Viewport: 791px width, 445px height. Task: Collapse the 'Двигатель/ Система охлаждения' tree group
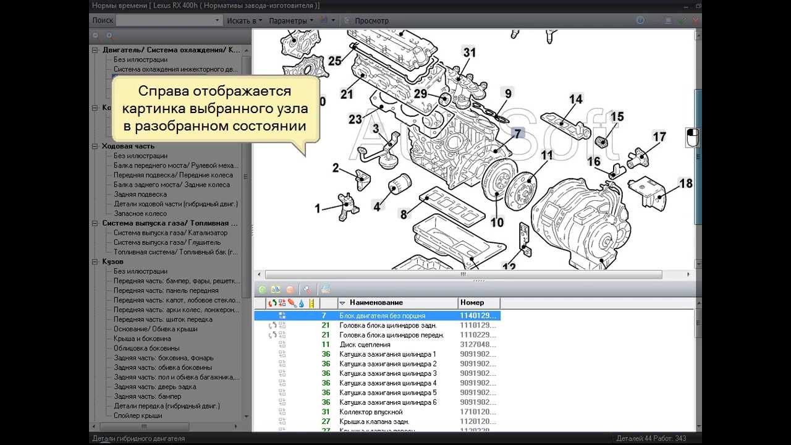click(95, 50)
